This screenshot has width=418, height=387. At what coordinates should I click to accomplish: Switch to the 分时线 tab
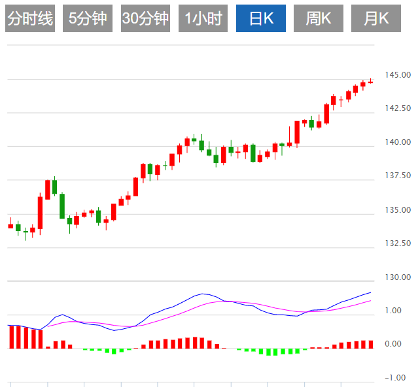coord(29,18)
